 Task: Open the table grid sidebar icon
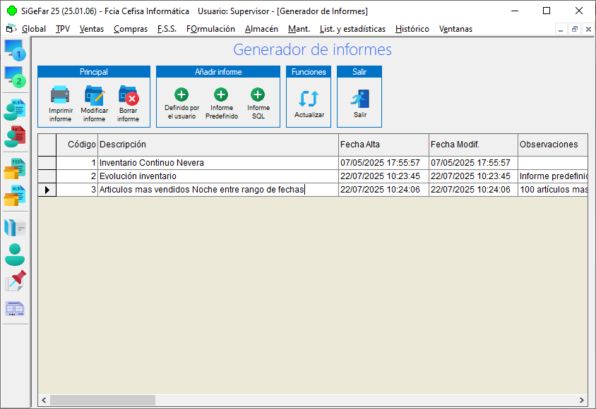click(x=16, y=309)
